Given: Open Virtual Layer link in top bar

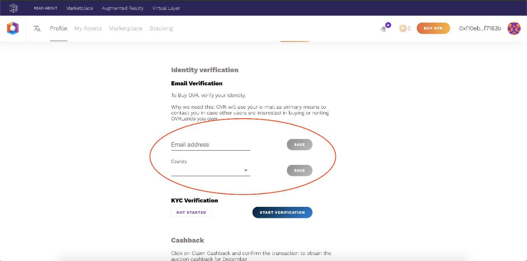Looking at the screenshot, I should 166,8.
